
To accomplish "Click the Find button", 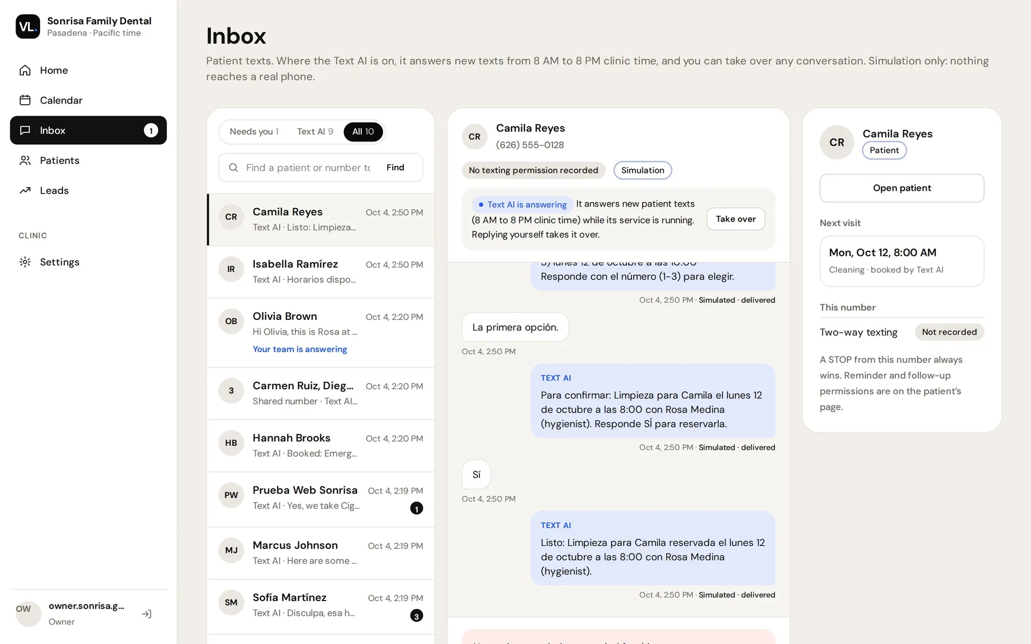I will point(395,168).
